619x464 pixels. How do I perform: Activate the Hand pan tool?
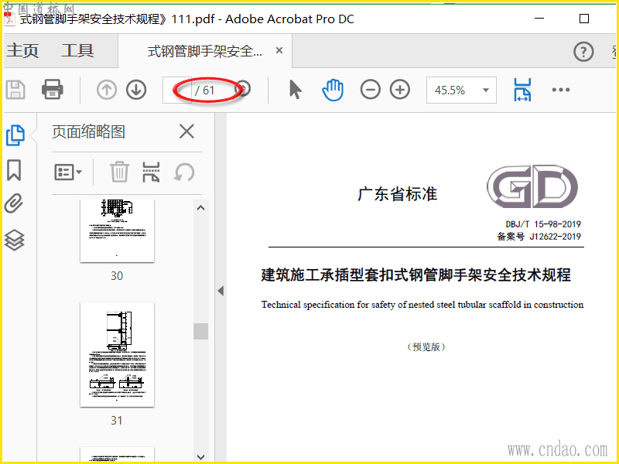333,90
